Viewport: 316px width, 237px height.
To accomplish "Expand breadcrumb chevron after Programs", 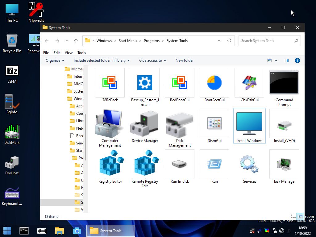I will 163,41.
